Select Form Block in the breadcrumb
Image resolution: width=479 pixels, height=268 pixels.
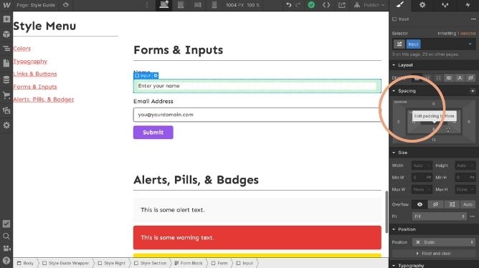pyautogui.click(x=188, y=263)
